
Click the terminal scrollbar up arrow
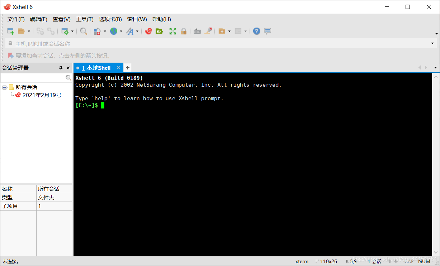tap(436, 76)
